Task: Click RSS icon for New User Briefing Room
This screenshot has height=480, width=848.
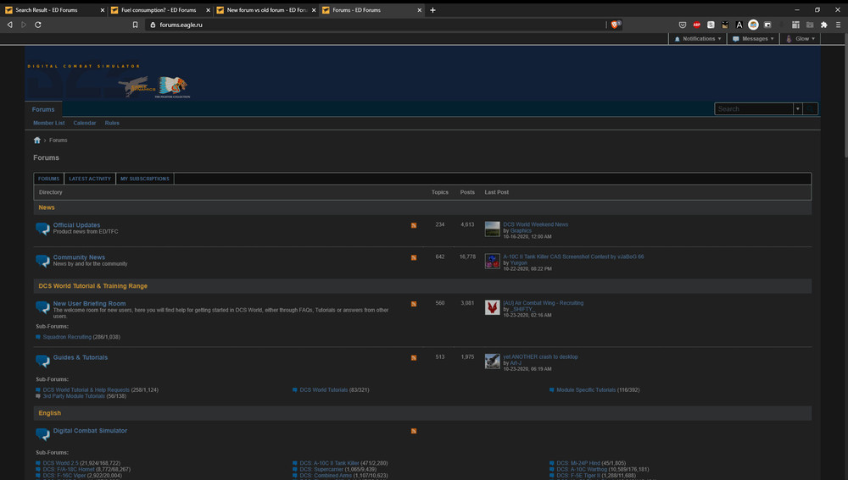Action: pos(414,305)
